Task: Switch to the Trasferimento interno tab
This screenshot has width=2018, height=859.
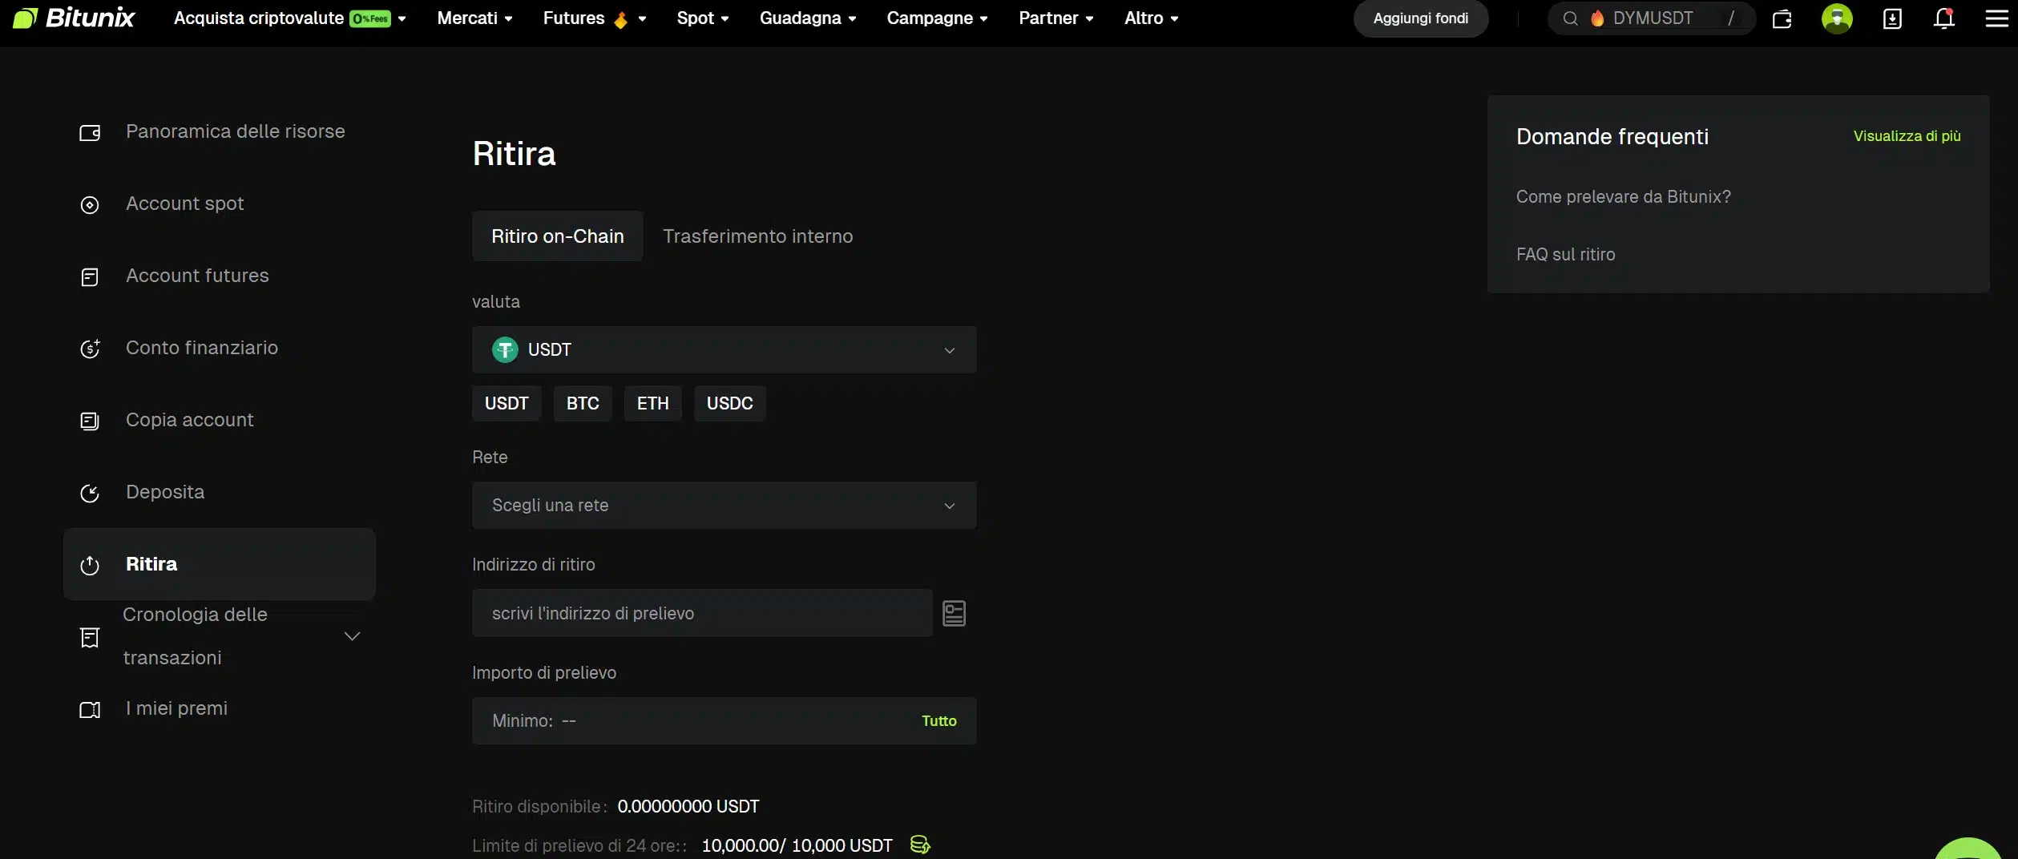Action: (x=757, y=236)
